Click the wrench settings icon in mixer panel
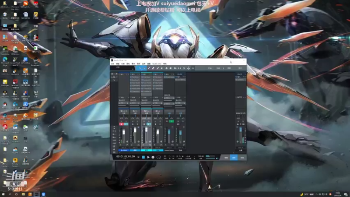The width and height of the screenshot is (350, 197). [x=114, y=80]
